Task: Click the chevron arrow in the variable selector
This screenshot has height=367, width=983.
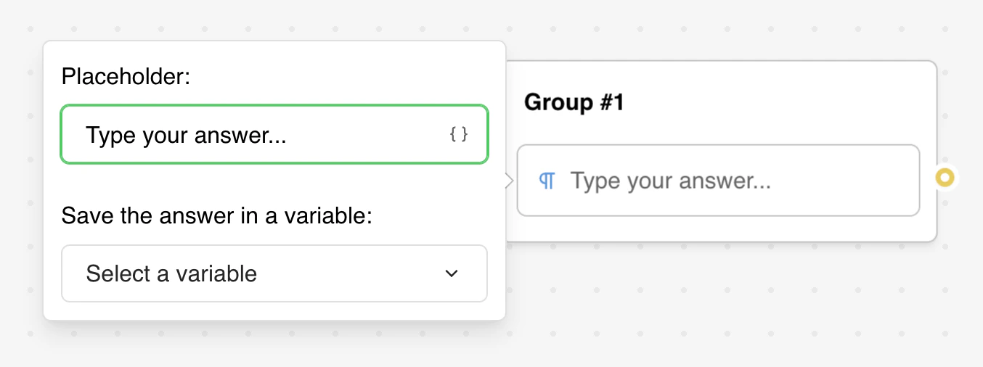Action: point(452,273)
